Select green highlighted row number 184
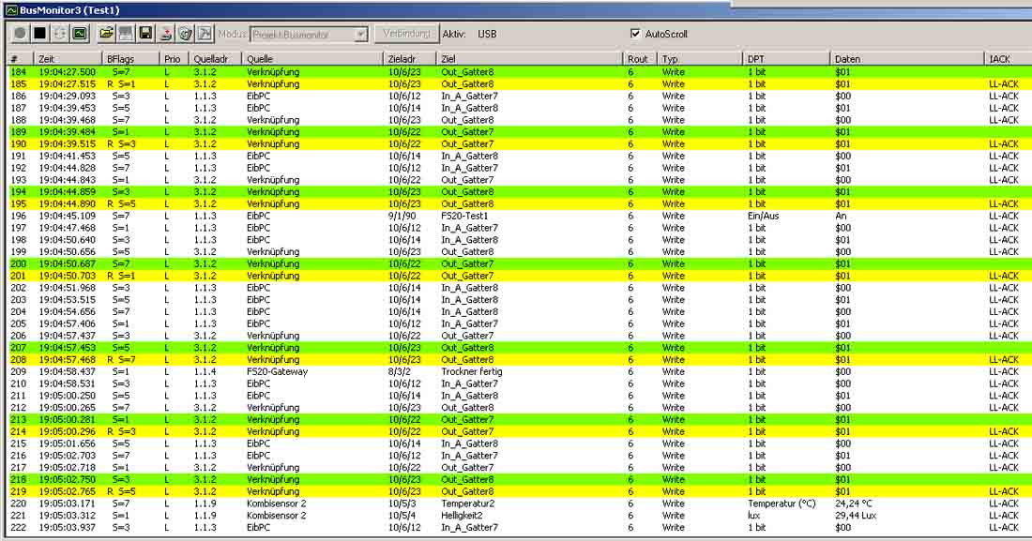Viewport: 1032px width, 541px height. coord(281,72)
